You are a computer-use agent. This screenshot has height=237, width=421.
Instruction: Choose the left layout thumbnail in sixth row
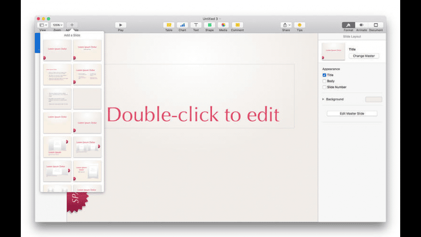pos(57,171)
